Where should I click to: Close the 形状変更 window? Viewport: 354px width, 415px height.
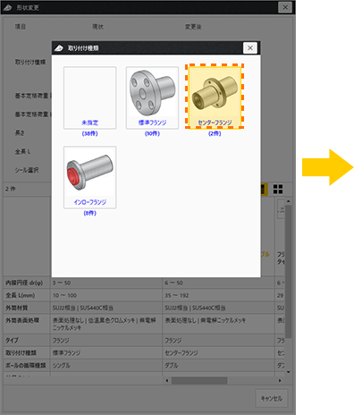coord(285,7)
